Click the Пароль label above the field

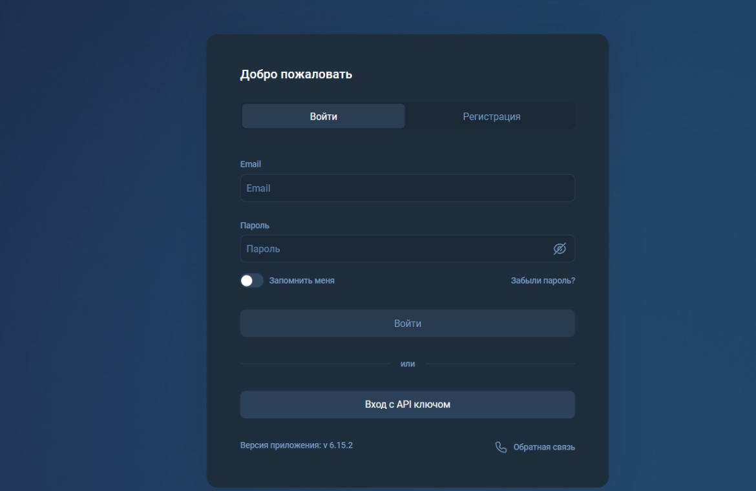pos(255,225)
